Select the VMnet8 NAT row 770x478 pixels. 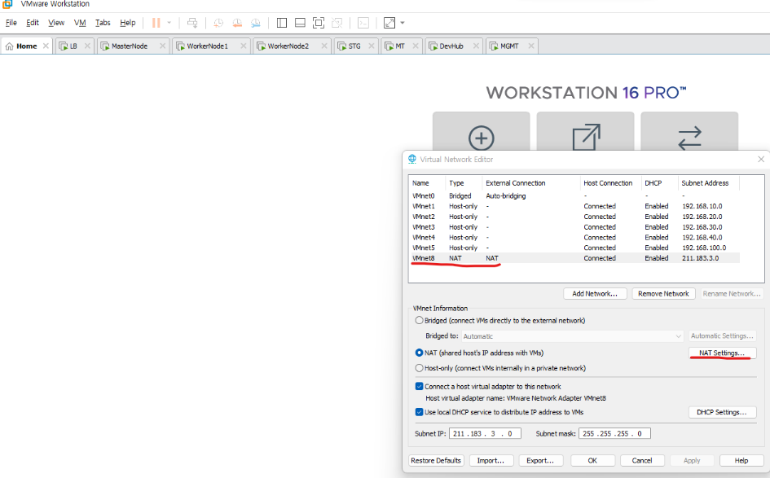click(x=574, y=258)
